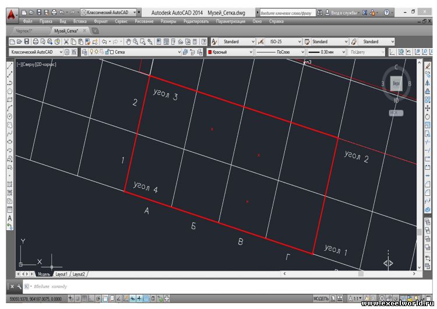Select the Rectangle draw tool
This screenshot has width=437, height=309.
tap(10, 100)
